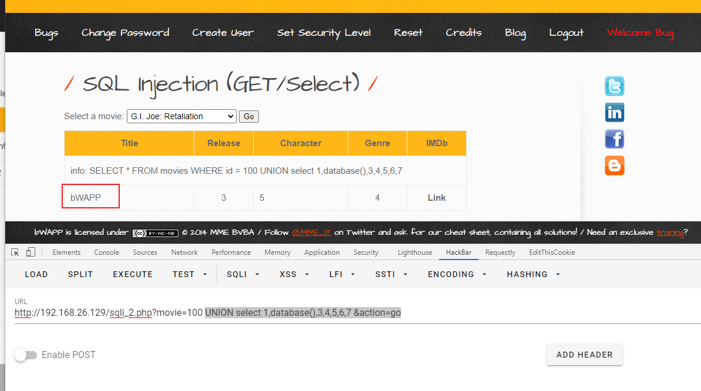Switch to the Memory tab
This screenshot has height=391, width=701.
point(277,252)
